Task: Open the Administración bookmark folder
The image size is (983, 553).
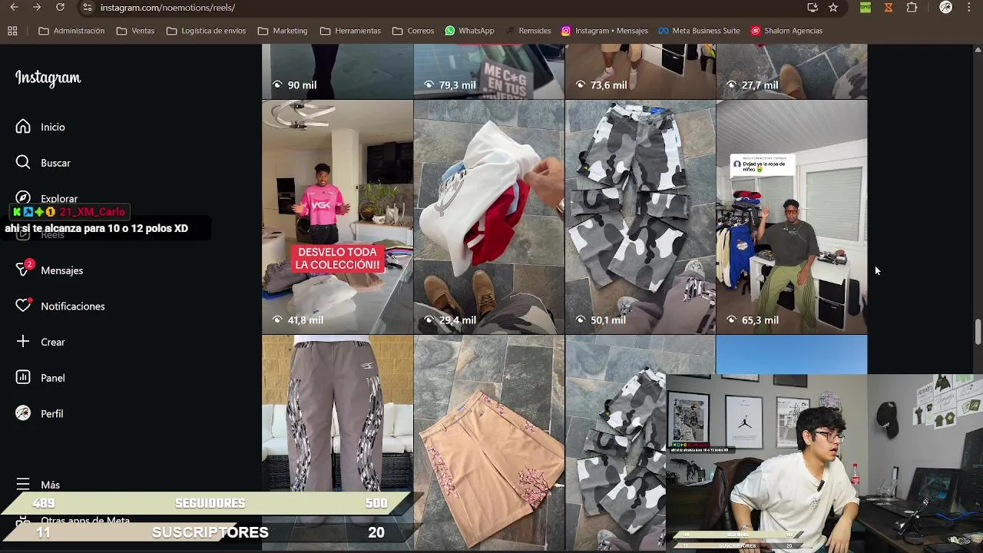Action: [71, 31]
